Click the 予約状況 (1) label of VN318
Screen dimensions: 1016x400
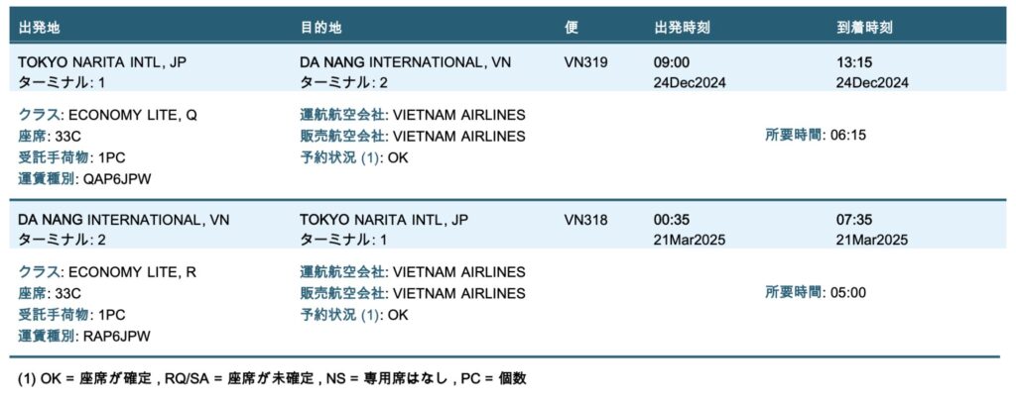point(341,316)
